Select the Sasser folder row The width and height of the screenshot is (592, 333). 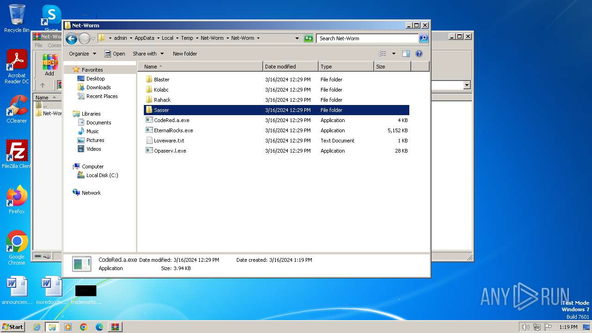point(277,110)
